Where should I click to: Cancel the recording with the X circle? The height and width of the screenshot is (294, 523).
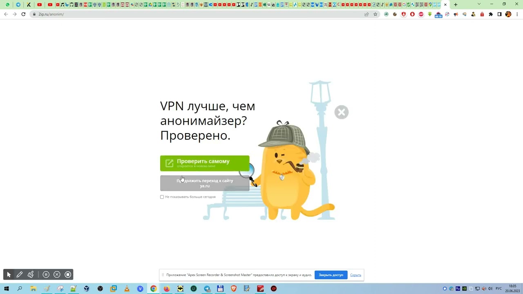click(57, 275)
